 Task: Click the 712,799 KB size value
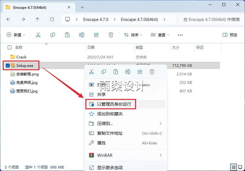click(182, 65)
